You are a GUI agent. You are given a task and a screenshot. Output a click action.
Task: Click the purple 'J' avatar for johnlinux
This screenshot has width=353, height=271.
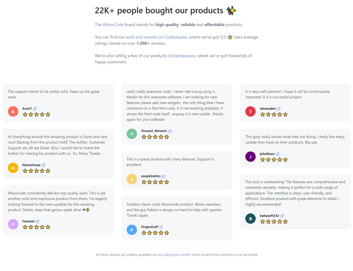click(250, 156)
